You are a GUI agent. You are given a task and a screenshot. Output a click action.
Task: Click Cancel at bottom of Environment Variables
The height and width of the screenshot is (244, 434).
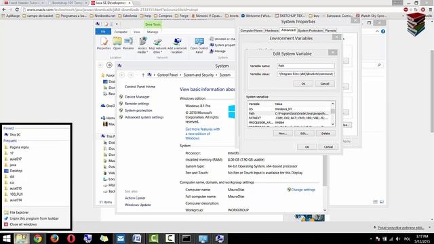[x=328, y=147]
